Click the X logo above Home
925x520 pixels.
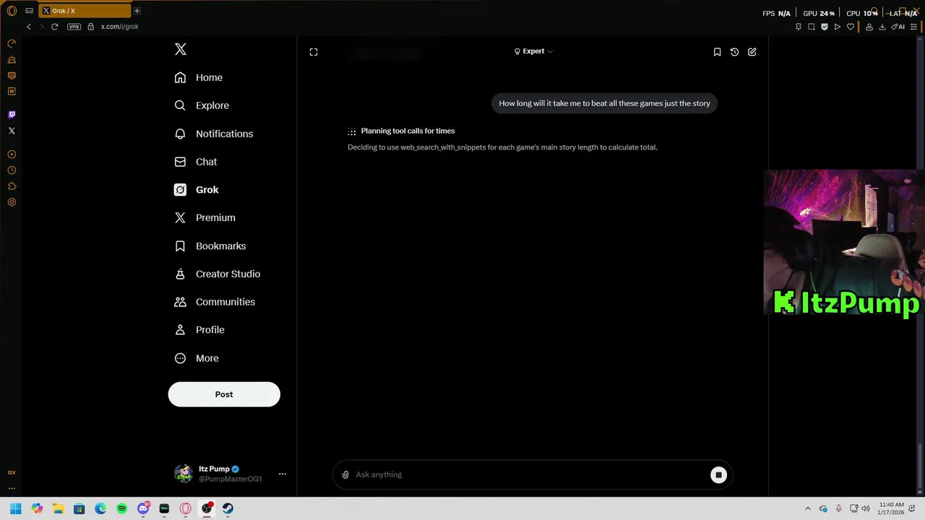pyautogui.click(x=181, y=49)
